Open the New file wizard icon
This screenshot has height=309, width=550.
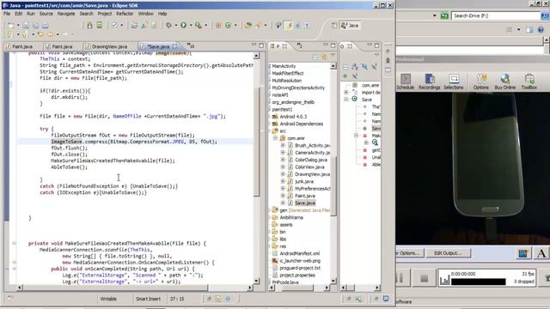(11, 25)
